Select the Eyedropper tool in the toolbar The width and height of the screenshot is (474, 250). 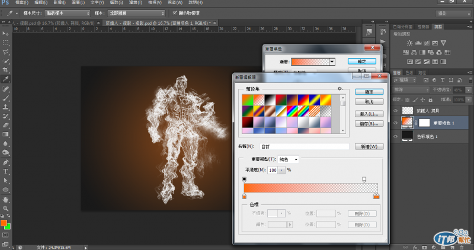(x=6, y=79)
